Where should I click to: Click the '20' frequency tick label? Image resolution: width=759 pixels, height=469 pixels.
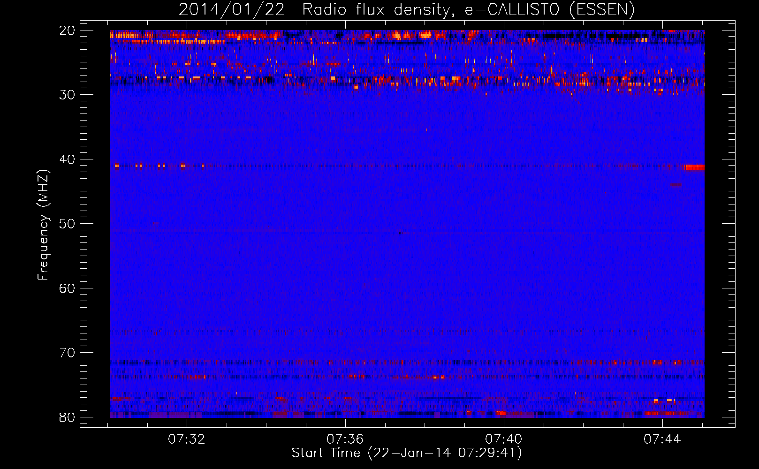coord(67,30)
